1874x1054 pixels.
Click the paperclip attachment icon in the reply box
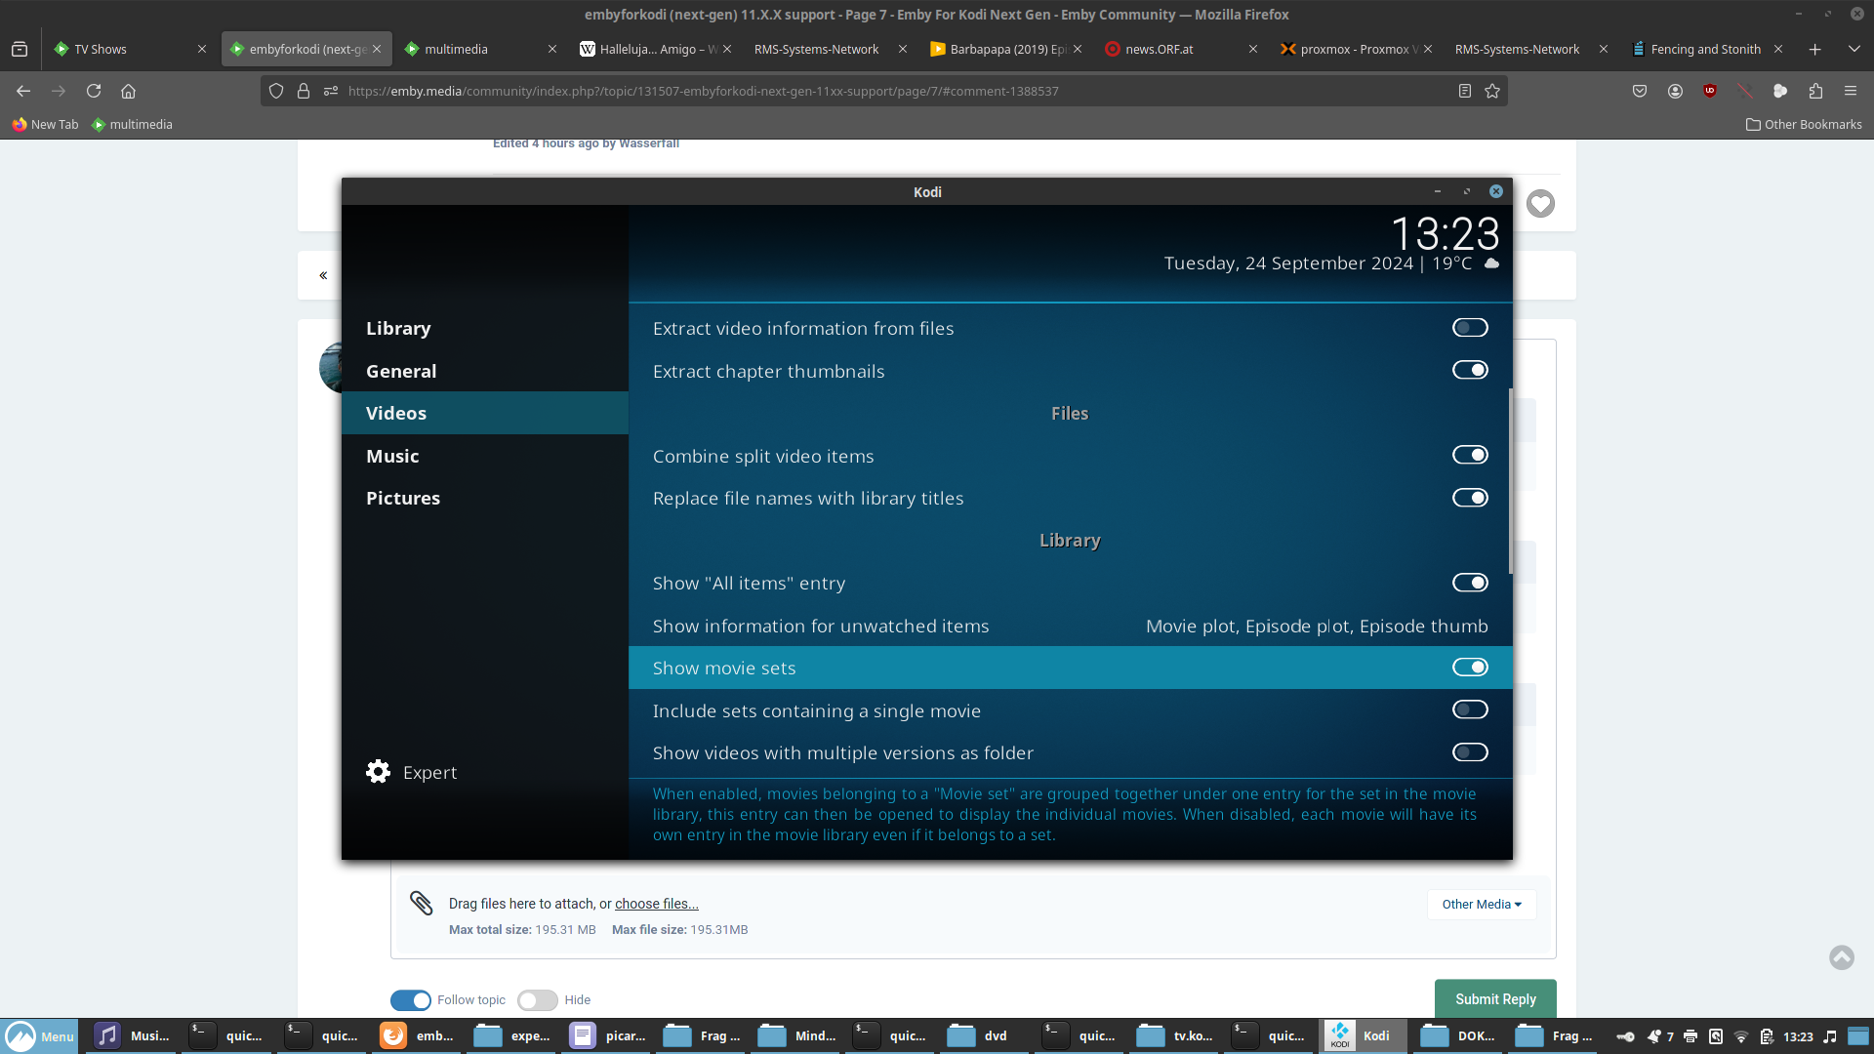423,904
